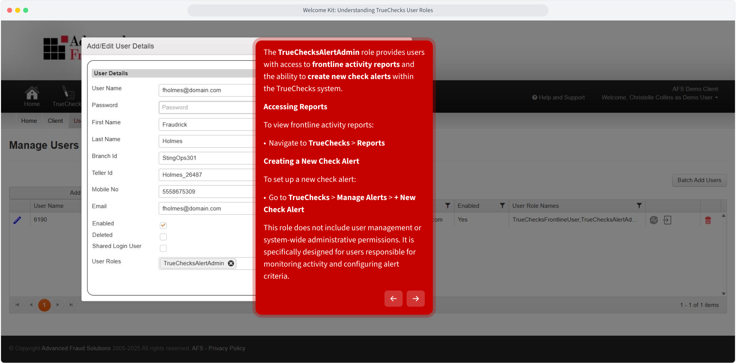
Task: Check the Deleted checkbox
Action: coord(163,237)
